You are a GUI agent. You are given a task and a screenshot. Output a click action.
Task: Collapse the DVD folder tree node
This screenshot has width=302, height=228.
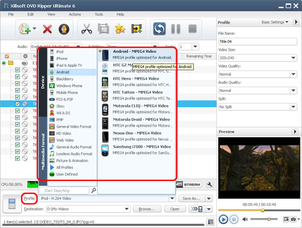coord(4,63)
